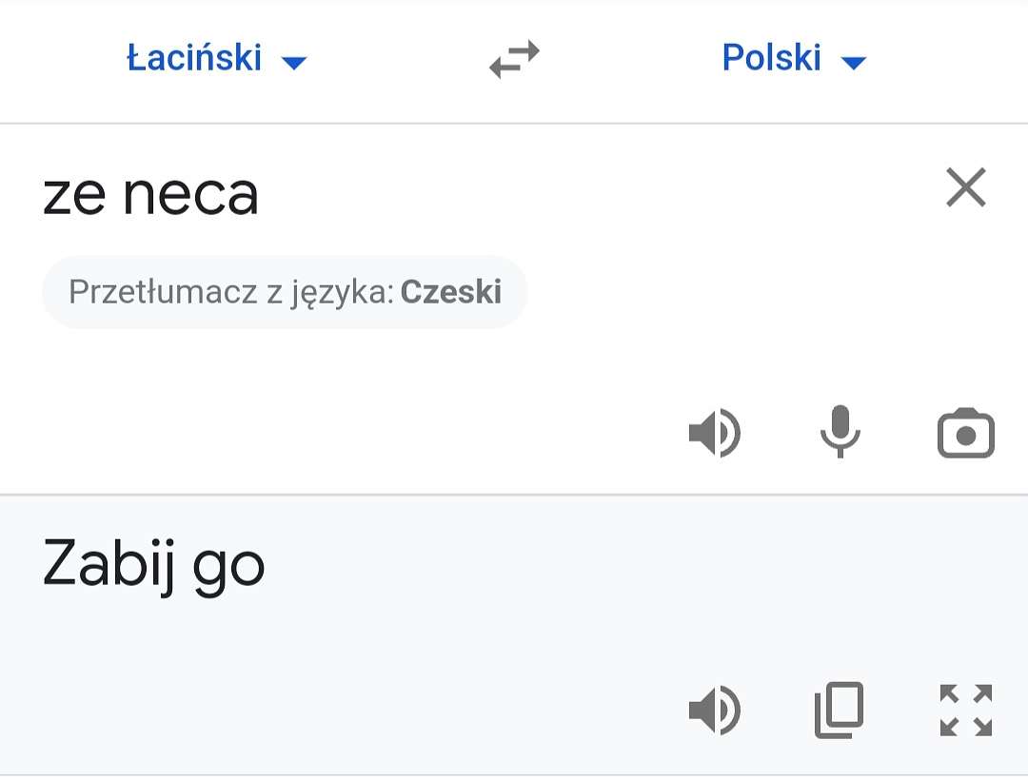Expand translation to full screen
Screen dimensions: 1028x779
pos(966,711)
